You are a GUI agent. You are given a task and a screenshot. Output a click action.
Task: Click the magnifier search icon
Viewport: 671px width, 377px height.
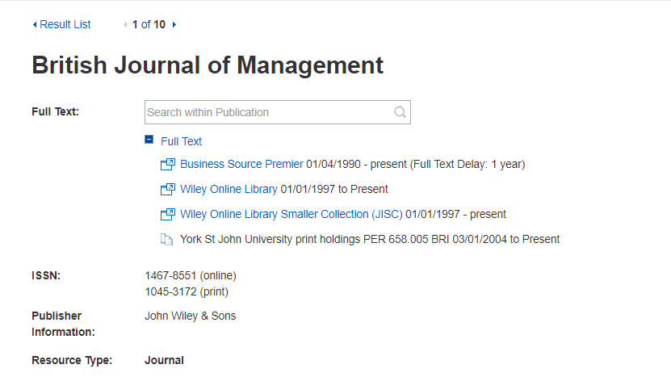[400, 112]
